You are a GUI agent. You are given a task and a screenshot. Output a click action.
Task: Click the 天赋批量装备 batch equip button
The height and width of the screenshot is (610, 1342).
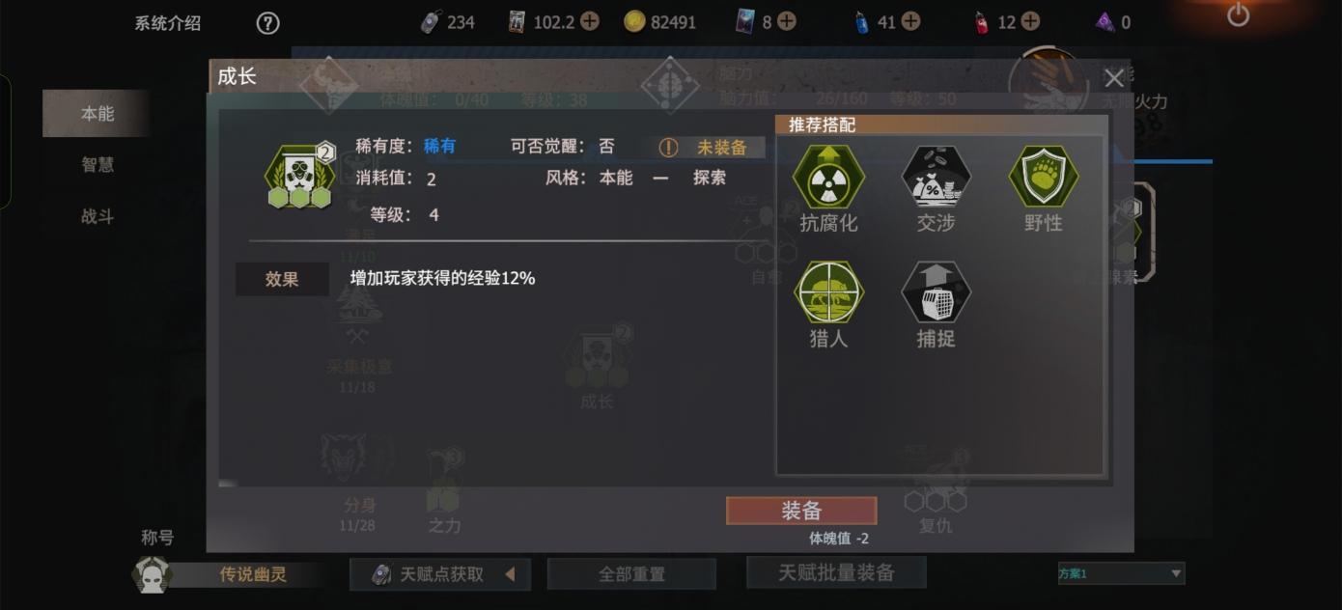pyautogui.click(x=836, y=572)
